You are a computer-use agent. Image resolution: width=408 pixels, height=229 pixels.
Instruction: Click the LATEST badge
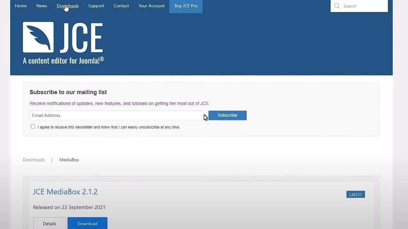coord(356,195)
